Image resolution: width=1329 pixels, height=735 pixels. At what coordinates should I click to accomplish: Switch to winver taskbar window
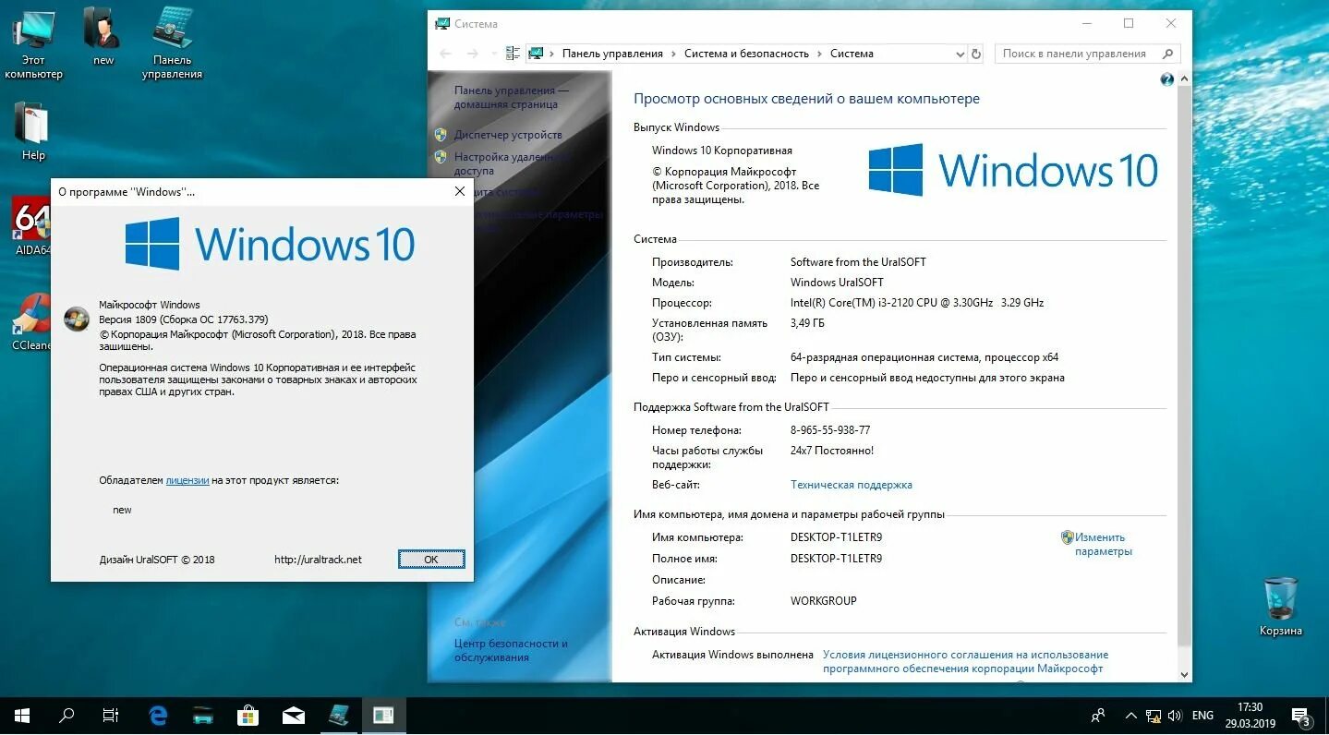[383, 716]
